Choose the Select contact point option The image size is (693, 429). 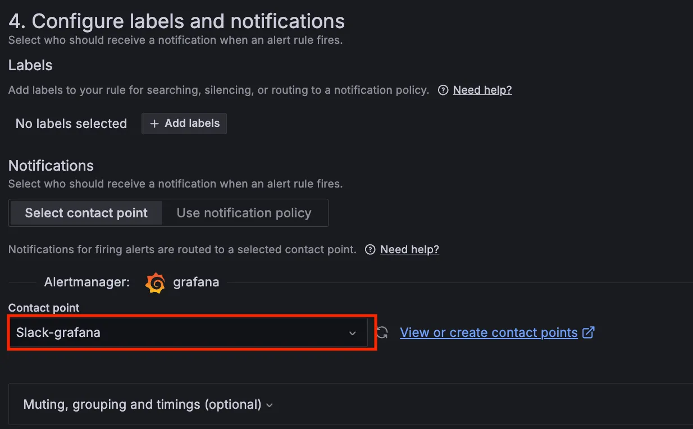click(x=86, y=213)
